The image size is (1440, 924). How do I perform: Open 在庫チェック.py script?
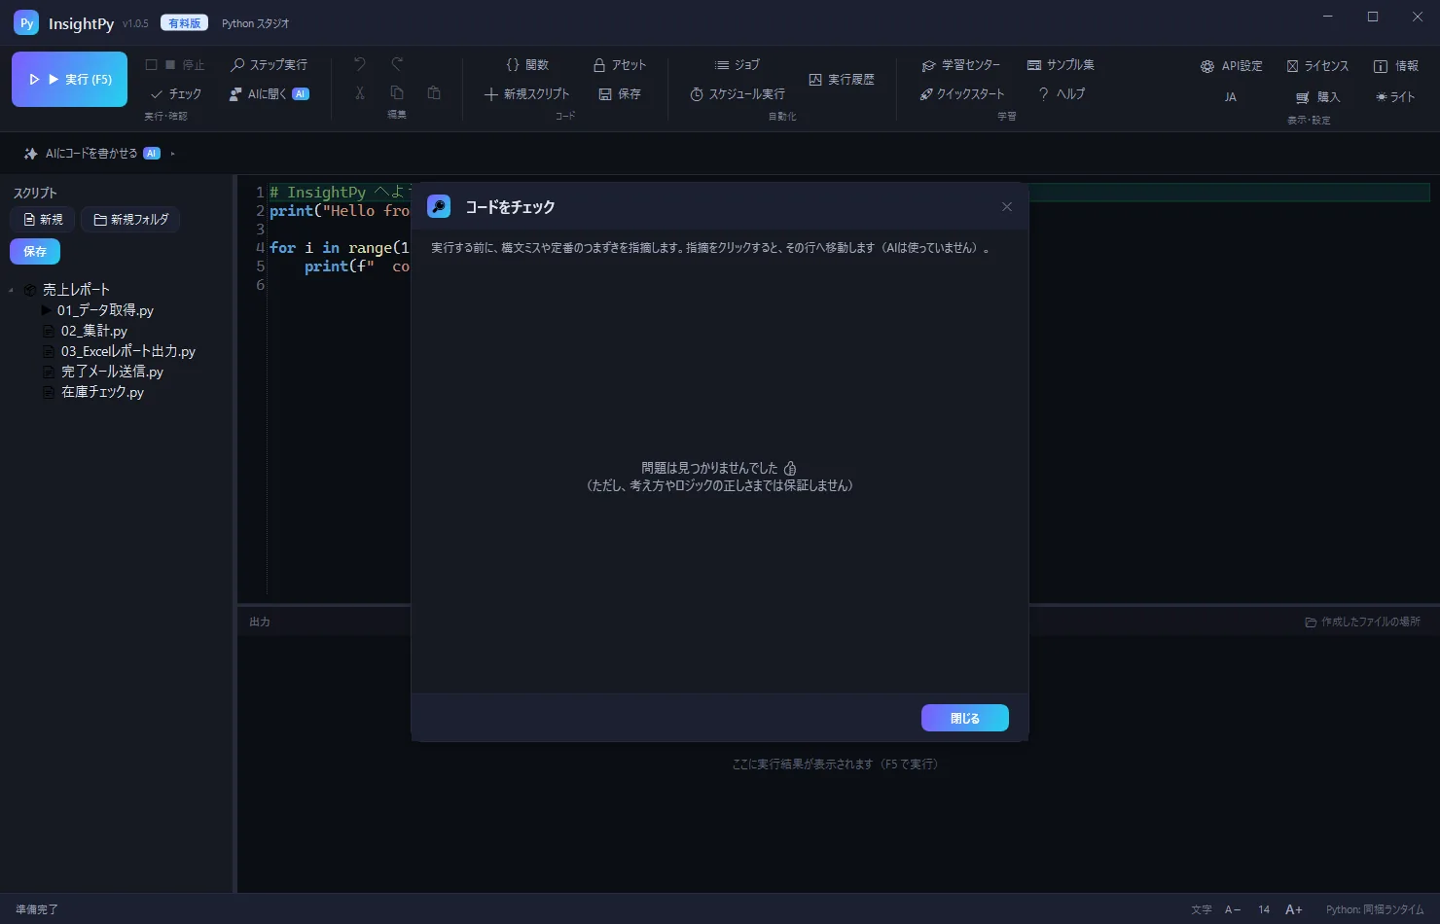tap(102, 392)
